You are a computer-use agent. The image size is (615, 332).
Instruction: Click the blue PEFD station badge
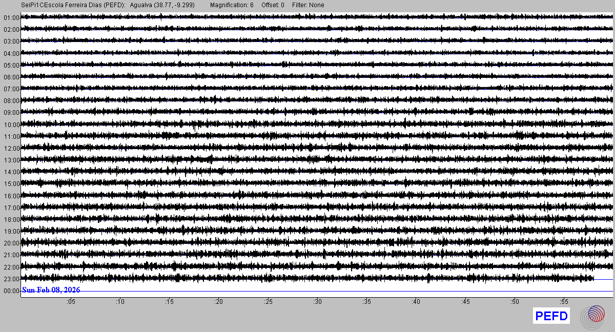[x=551, y=316]
